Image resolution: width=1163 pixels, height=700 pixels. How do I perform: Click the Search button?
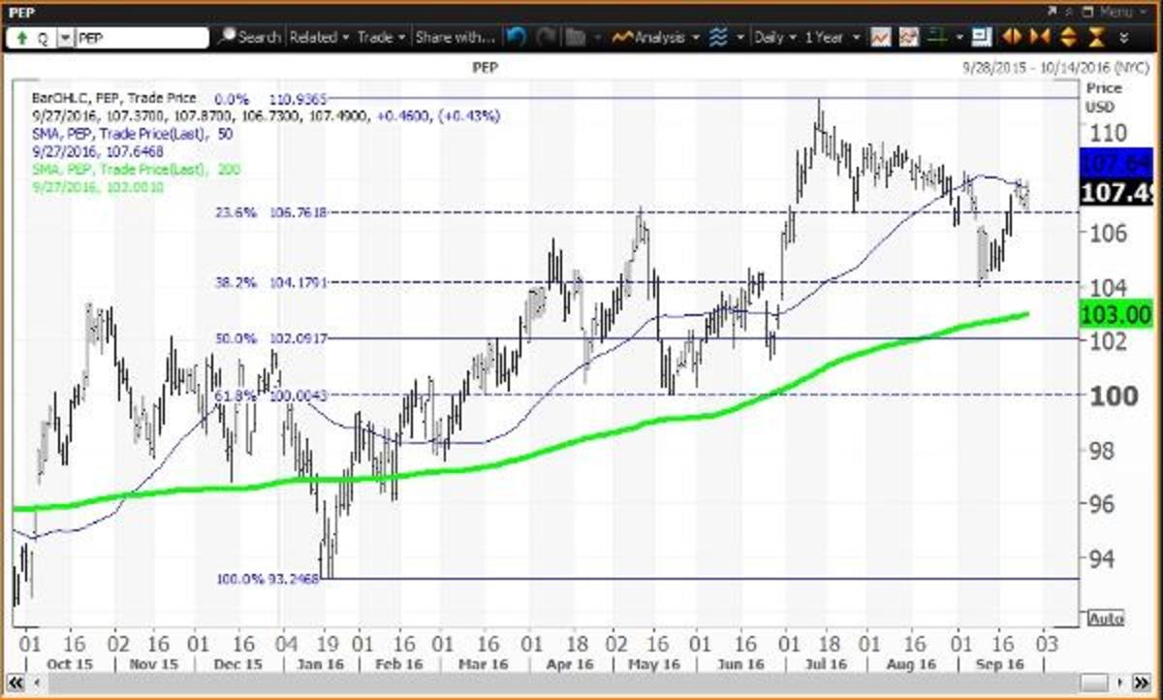[250, 38]
